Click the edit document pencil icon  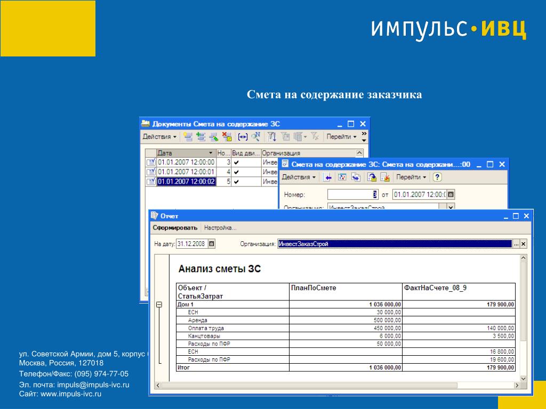[x=214, y=137]
